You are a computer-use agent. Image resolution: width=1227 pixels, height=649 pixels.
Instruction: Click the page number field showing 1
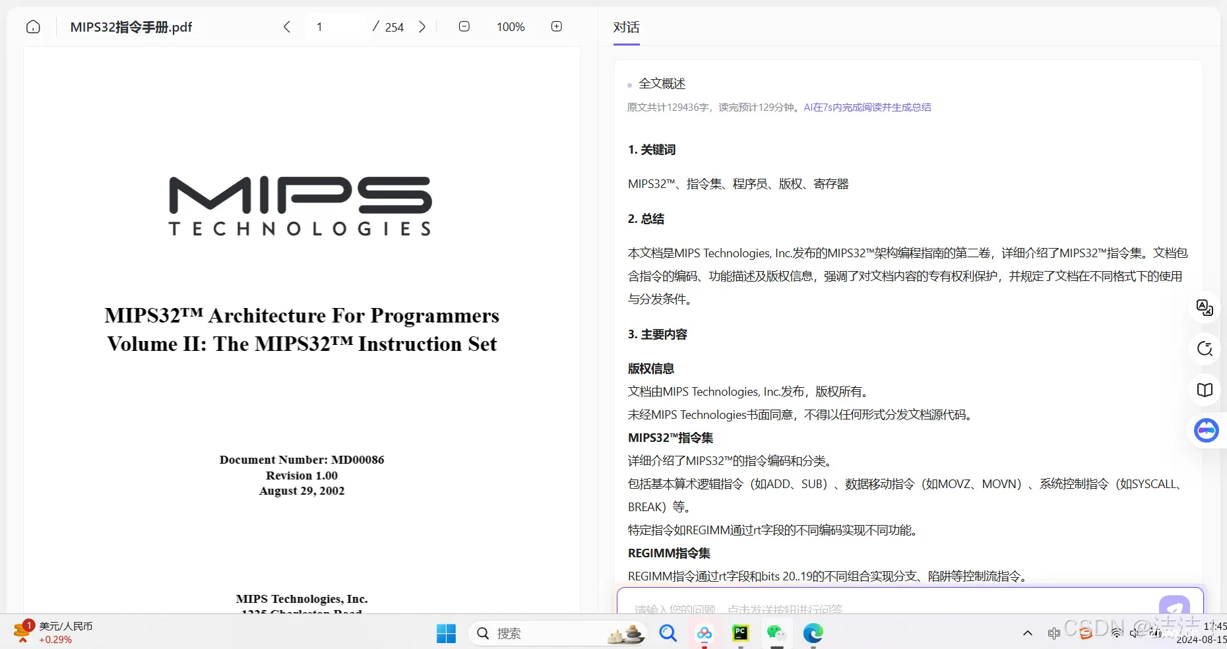coord(336,27)
